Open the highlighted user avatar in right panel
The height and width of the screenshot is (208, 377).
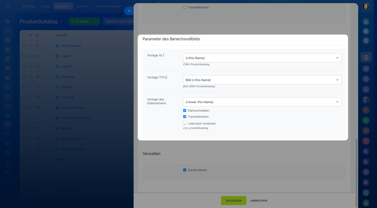tap(366, 57)
